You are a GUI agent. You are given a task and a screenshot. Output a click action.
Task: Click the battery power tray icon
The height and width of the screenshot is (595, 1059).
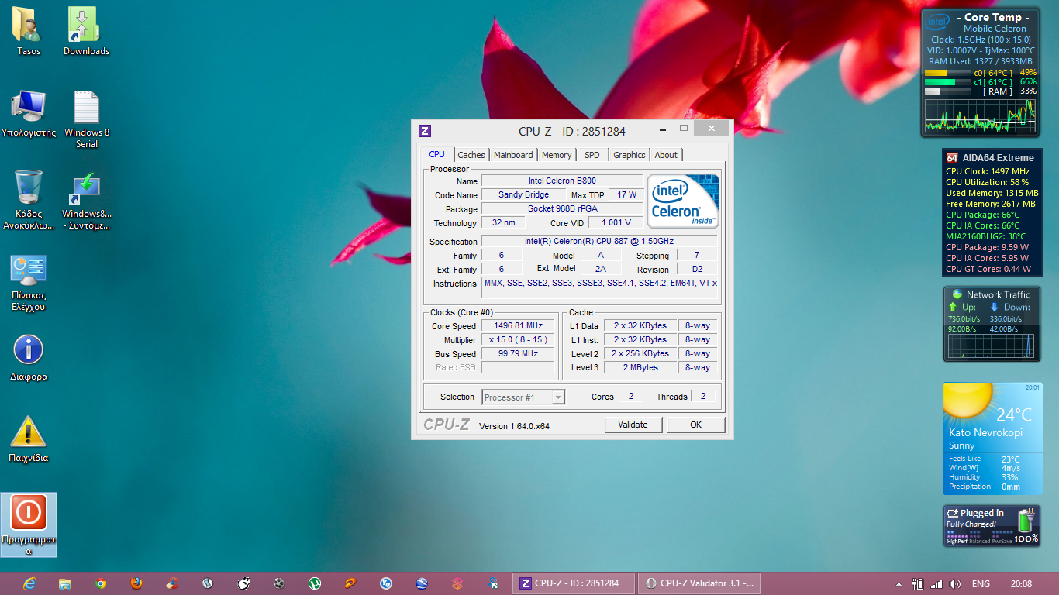[918, 583]
